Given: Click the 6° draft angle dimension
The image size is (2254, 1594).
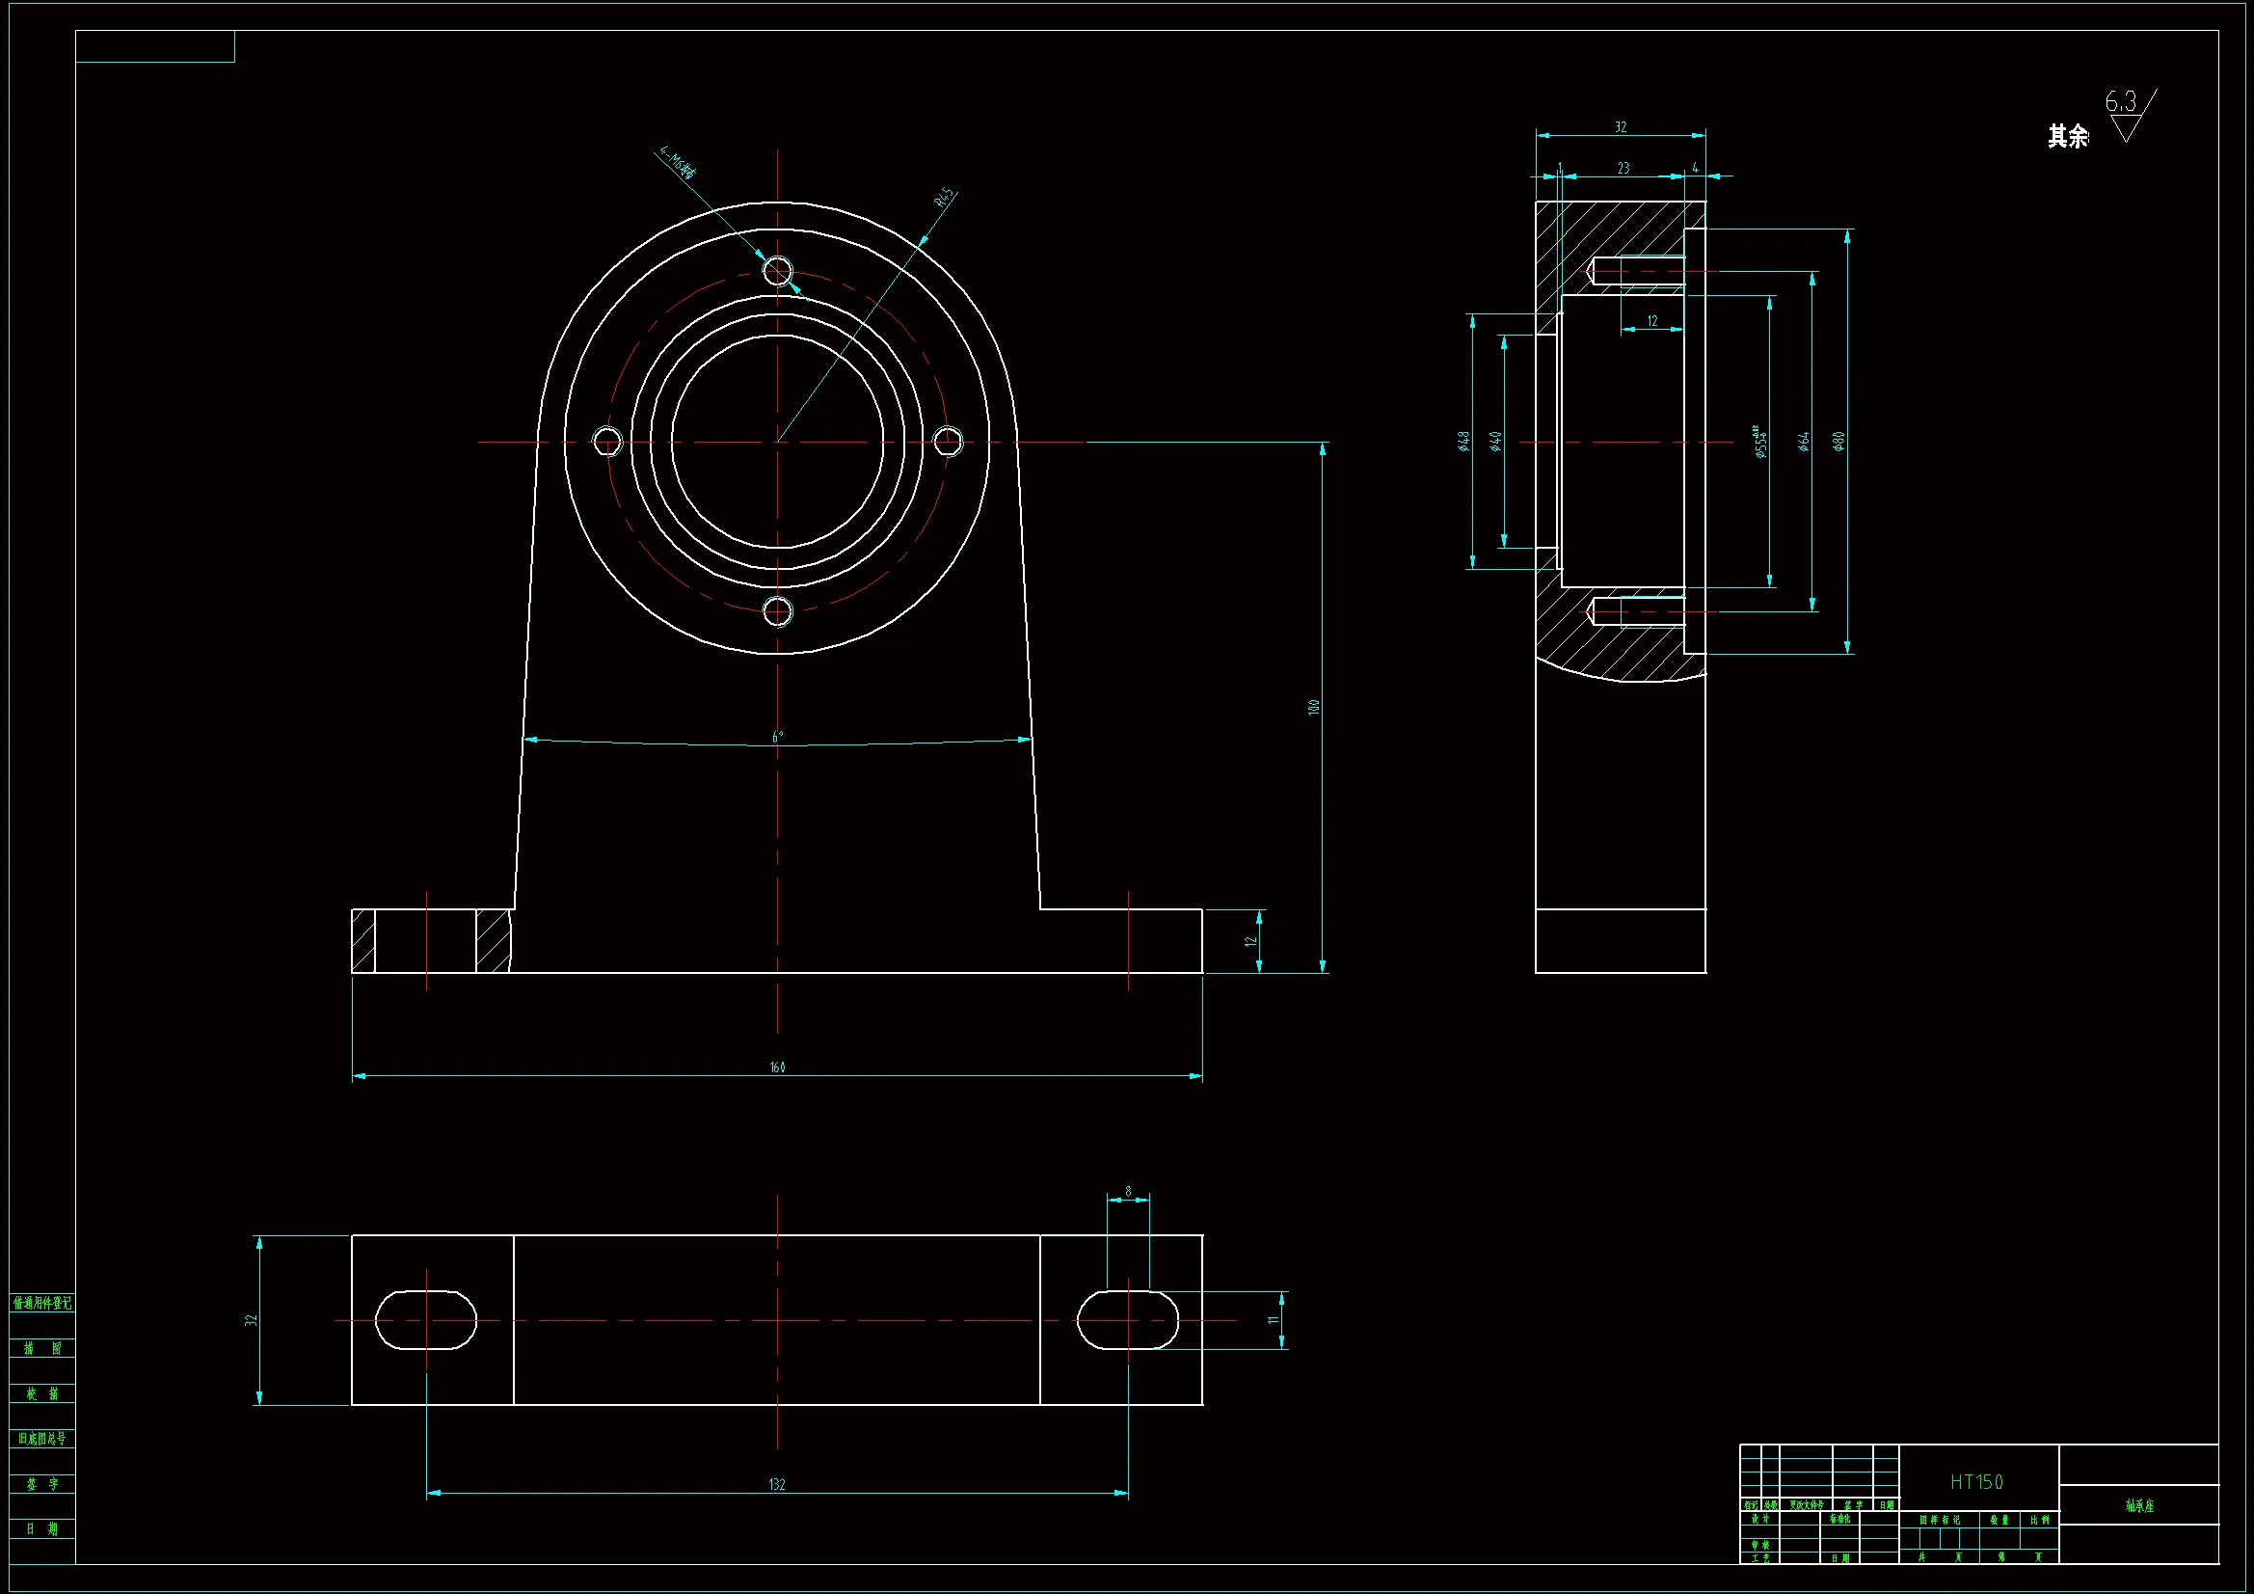Looking at the screenshot, I should click(x=777, y=737).
